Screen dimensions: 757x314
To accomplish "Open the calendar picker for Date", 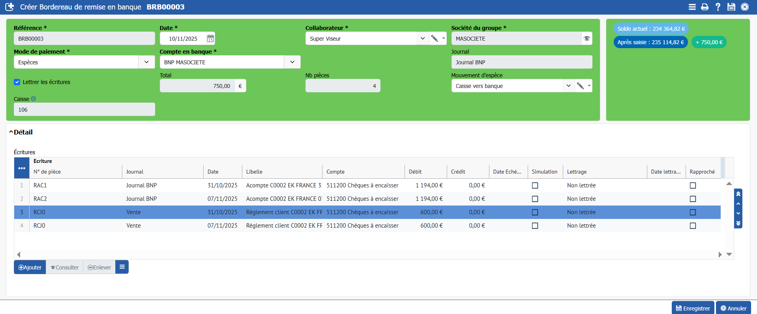I will (x=211, y=39).
